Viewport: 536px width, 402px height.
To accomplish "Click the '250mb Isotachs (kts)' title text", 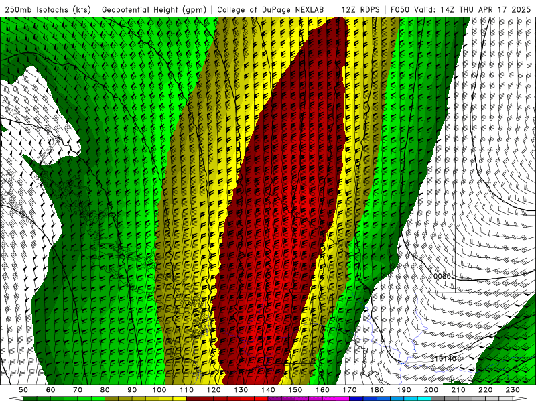I will click(x=48, y=9).
